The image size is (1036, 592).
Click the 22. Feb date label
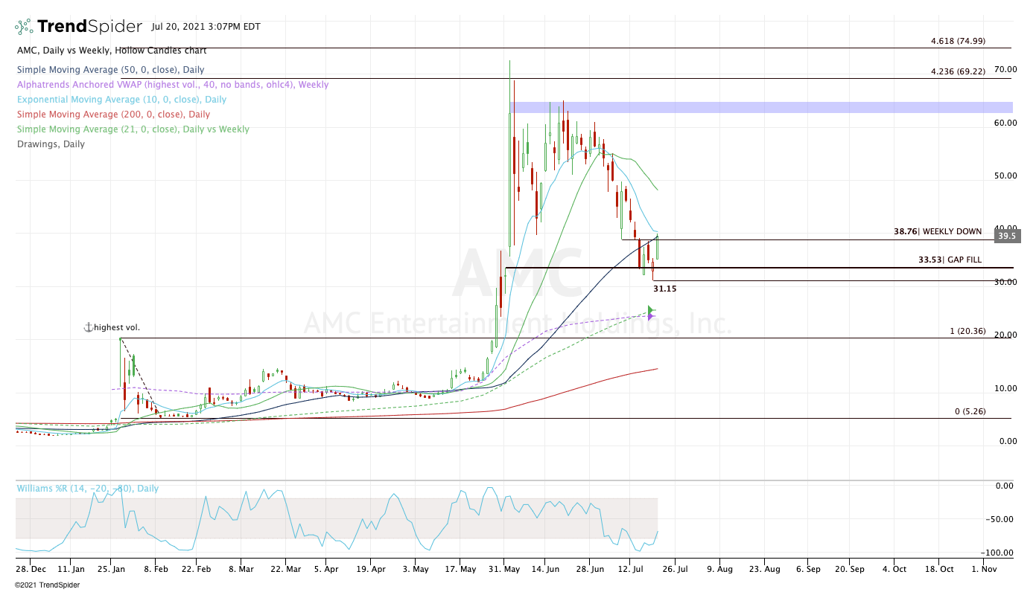coord(196,569)
